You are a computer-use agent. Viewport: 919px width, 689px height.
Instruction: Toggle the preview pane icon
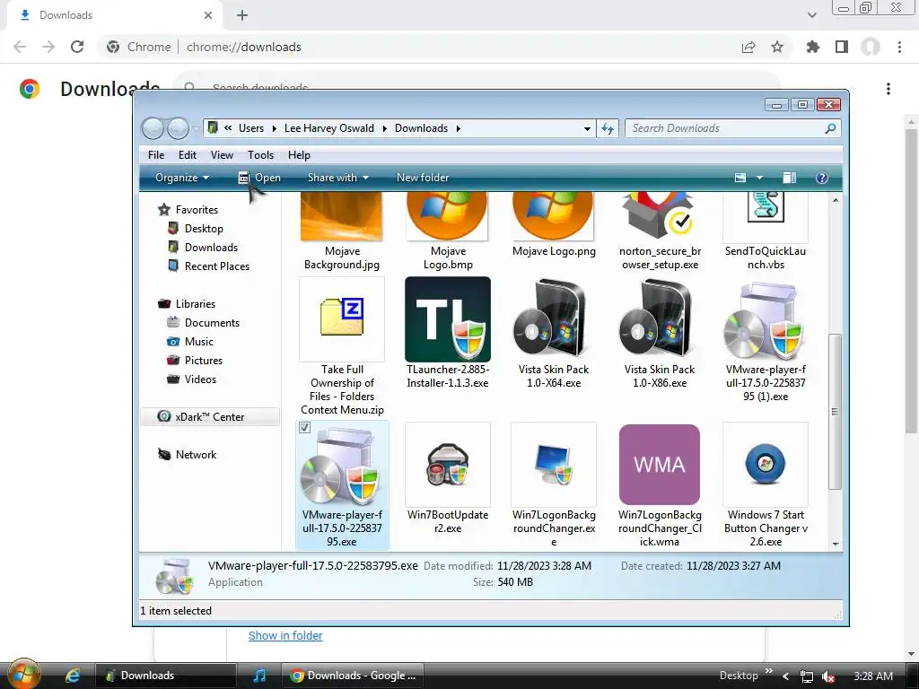pyautogui.click(x=790, y=178)
